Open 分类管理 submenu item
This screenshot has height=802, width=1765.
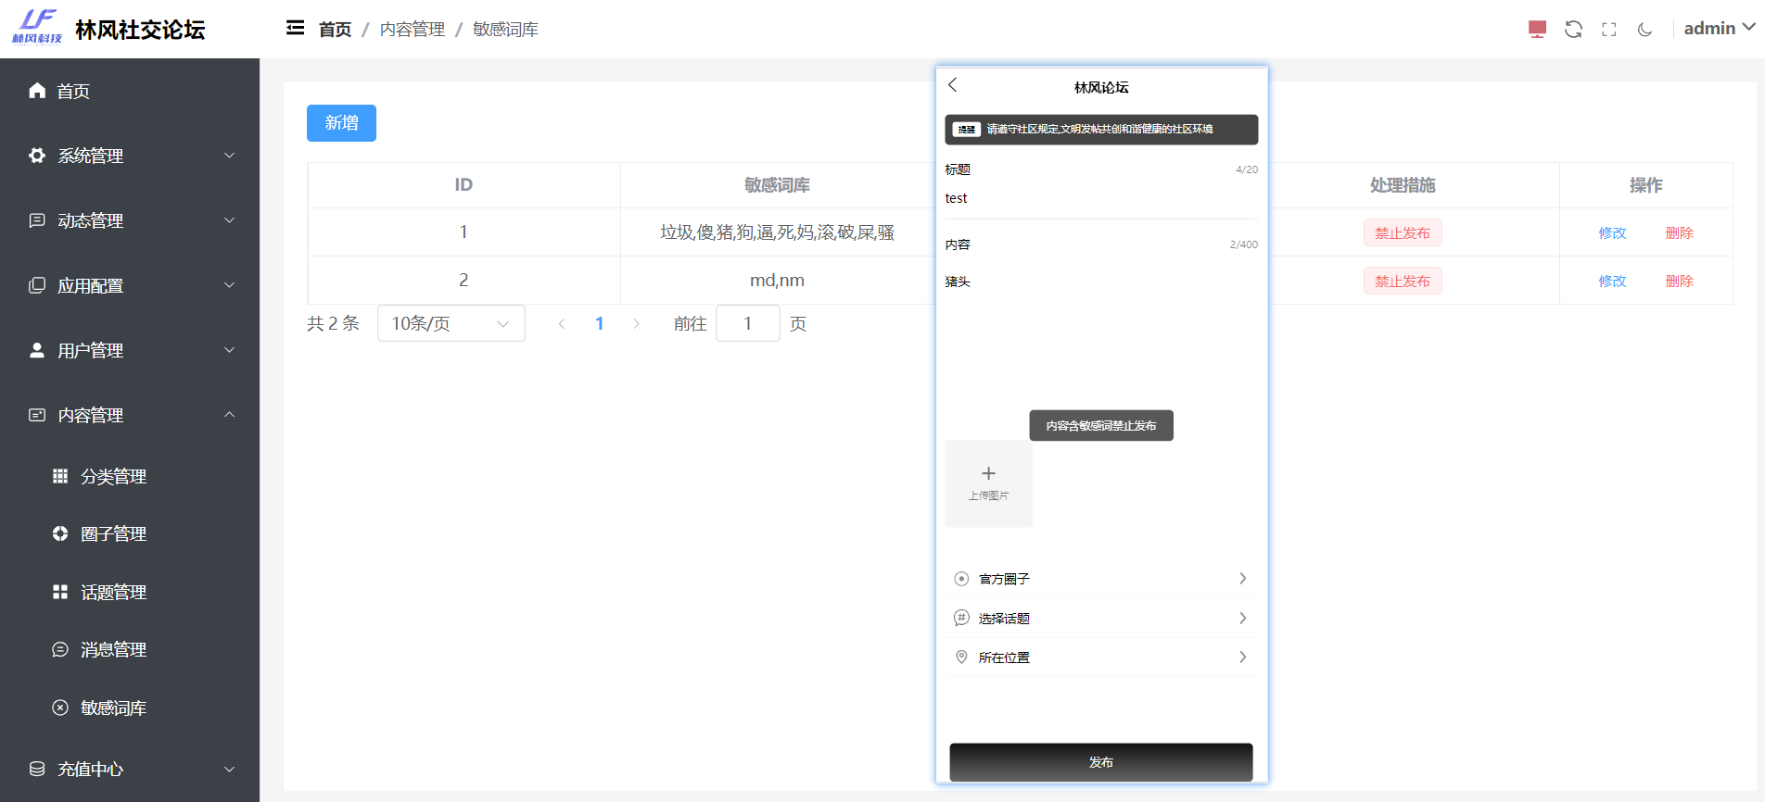pyautogui.click(x=130, y=476)
